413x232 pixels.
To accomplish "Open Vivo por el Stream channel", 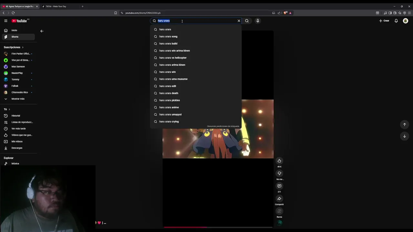I will (x=18, y=60).
